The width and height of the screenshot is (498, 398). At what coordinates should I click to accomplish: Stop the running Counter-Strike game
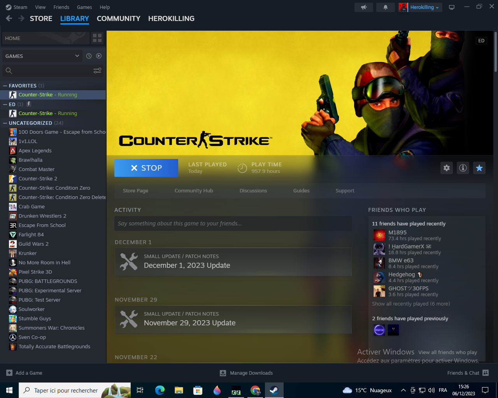146,168
